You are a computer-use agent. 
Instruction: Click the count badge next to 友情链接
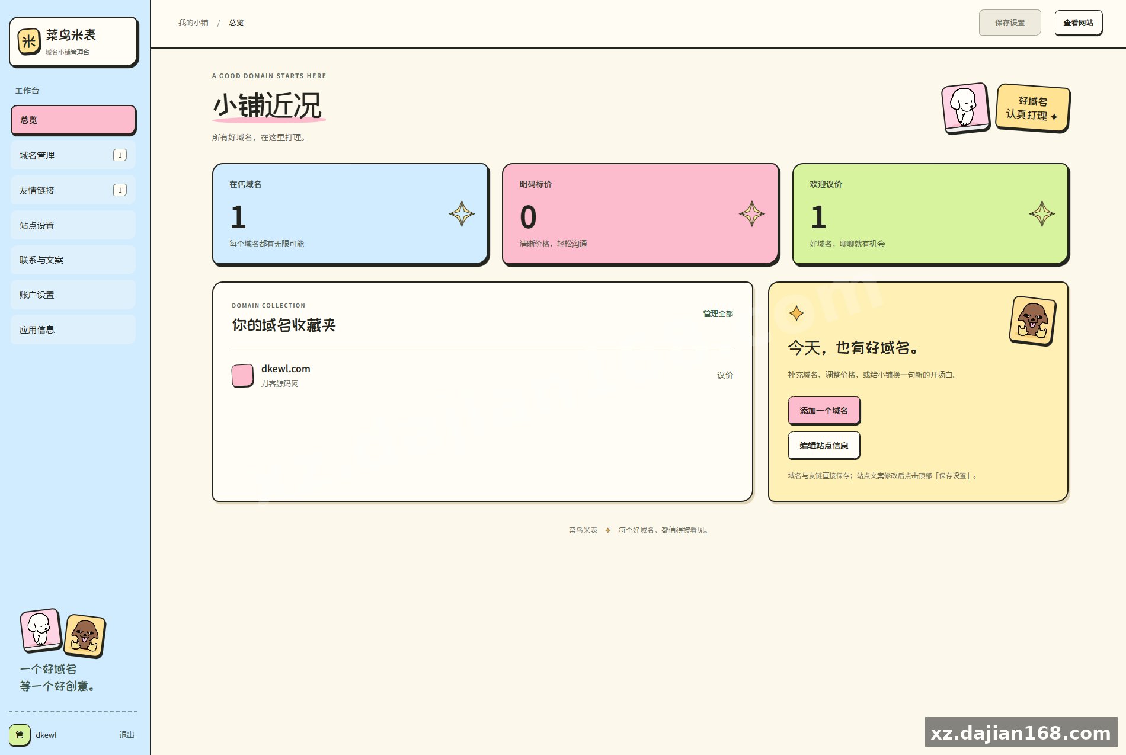point(120,190)
